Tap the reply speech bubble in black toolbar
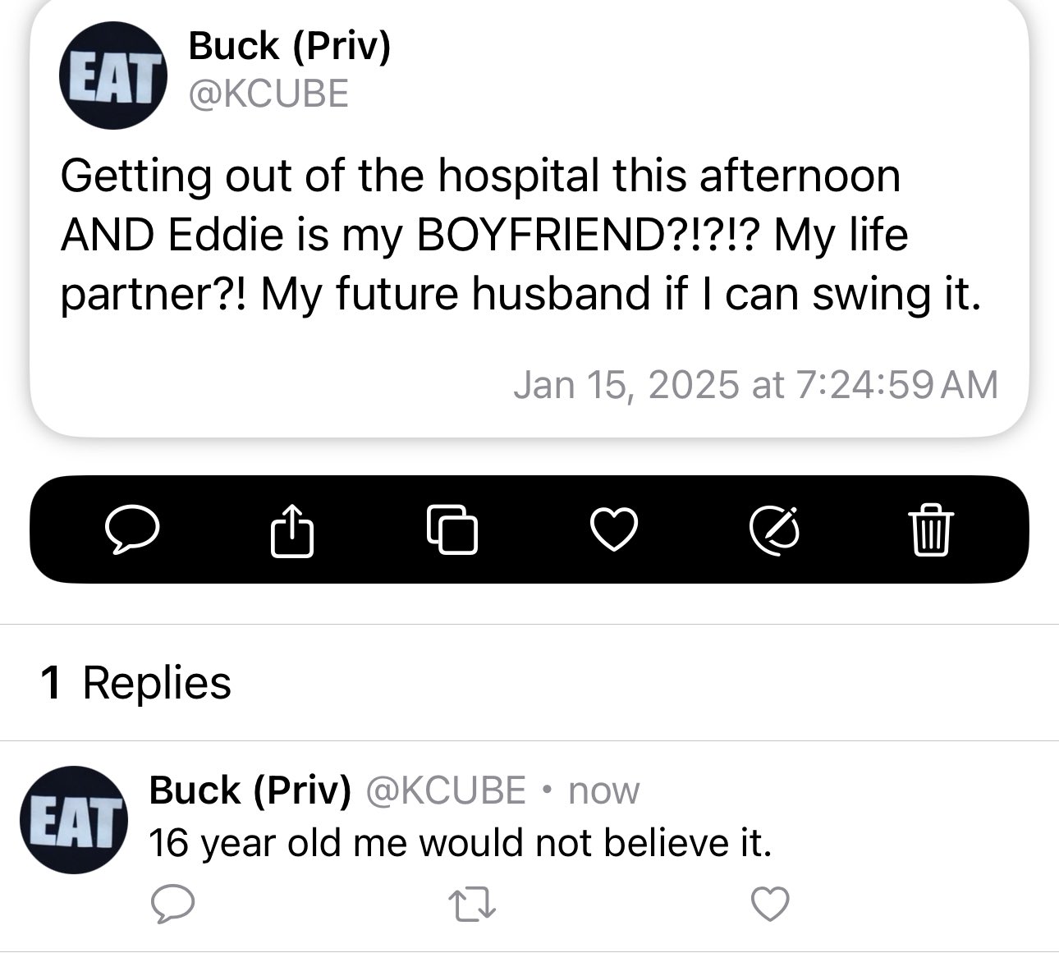The height and width of the screenshot is (953, 1059). pos(132,529)
